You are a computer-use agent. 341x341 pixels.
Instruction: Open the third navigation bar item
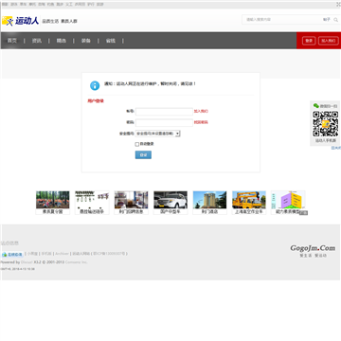(62, 41)
